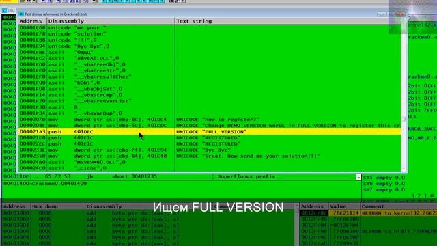Select row 00401F14 ascii "__vbaStrCmp"
Viewport: 437px width, 246px height.
coord(210,95)
